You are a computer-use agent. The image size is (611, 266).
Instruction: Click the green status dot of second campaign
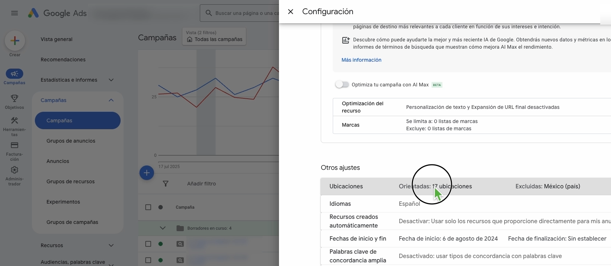pos(161,260)
